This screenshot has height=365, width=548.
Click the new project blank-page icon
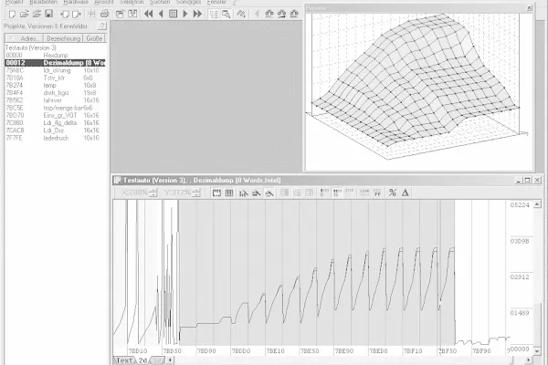(x=12, y=14)
